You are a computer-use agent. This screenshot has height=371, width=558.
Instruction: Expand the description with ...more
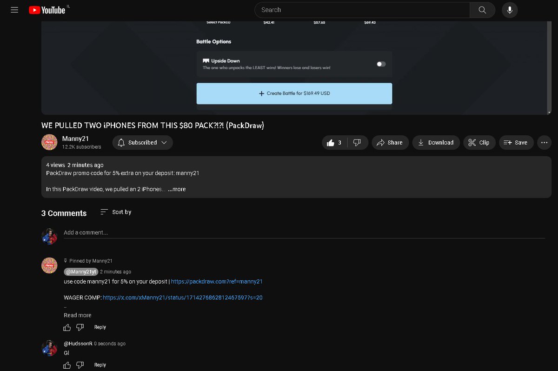click(x=177, y=189)
